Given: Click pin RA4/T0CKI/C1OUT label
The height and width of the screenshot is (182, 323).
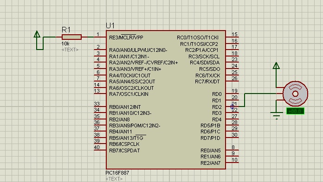Looking at the screenshot, I should [130, 75].
